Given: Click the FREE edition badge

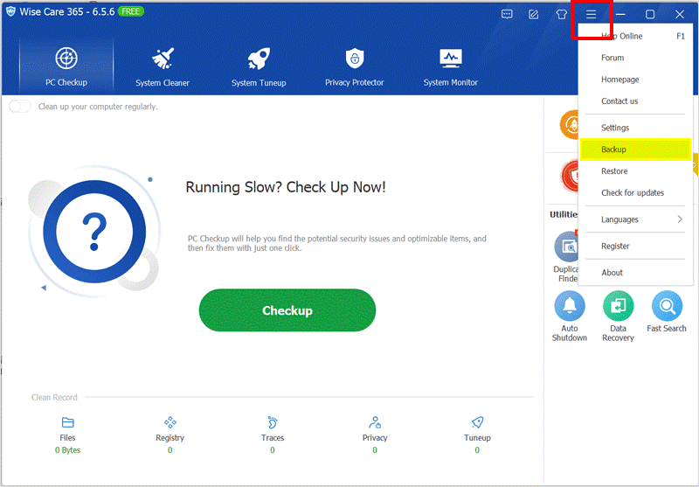Looking at the screenshot, I should (x=130, y=11).
